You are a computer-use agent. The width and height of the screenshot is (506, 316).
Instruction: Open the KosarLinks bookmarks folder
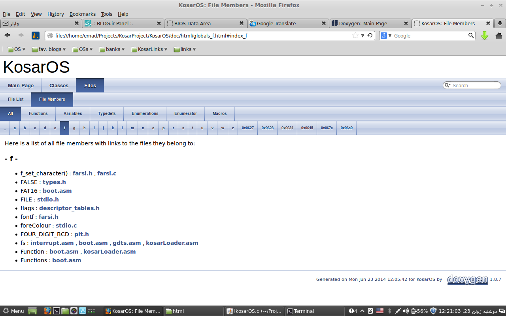[x=149, y=49]
